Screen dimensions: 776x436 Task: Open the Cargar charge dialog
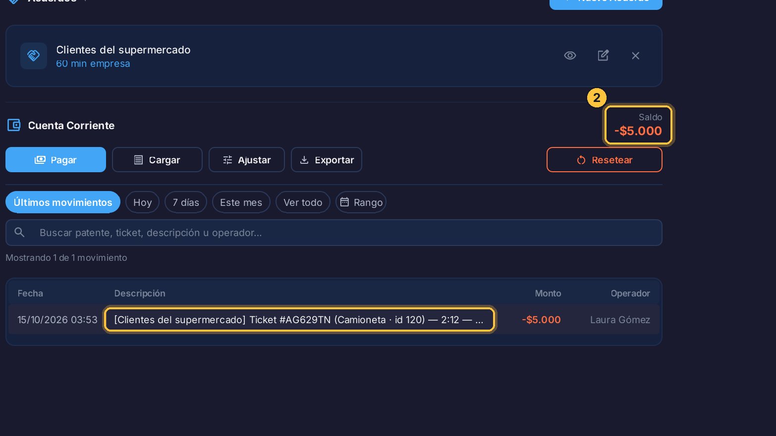point(157,160)
